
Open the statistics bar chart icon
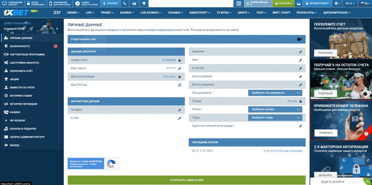click(x=134, y=4)
